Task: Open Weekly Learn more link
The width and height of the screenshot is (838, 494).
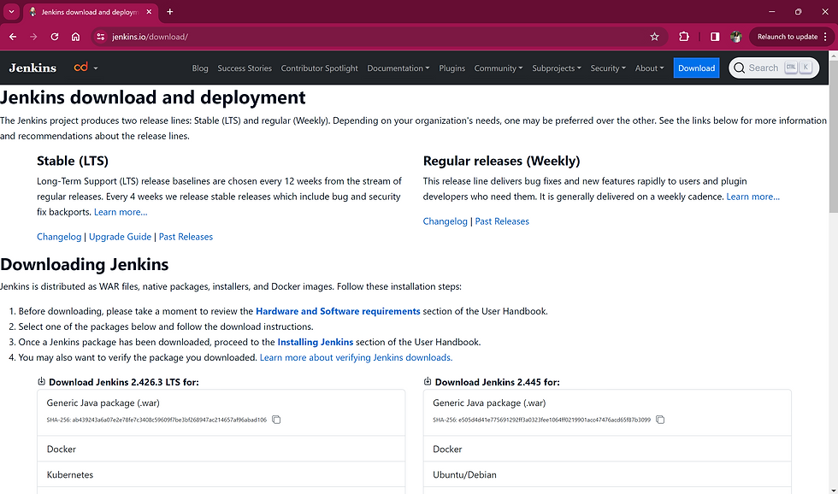Action: [752, 197]
